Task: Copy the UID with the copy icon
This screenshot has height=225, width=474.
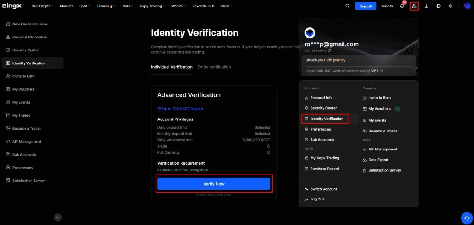Action: [330, 51]
